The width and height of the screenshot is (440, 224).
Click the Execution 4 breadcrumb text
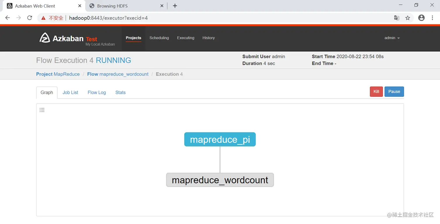169,74
